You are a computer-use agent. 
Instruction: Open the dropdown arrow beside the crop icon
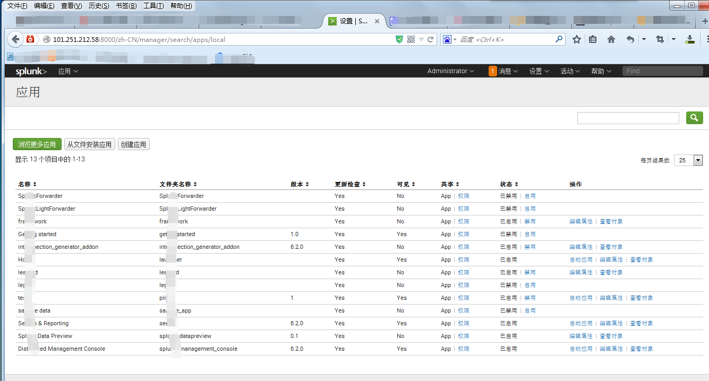coord(673,39)
